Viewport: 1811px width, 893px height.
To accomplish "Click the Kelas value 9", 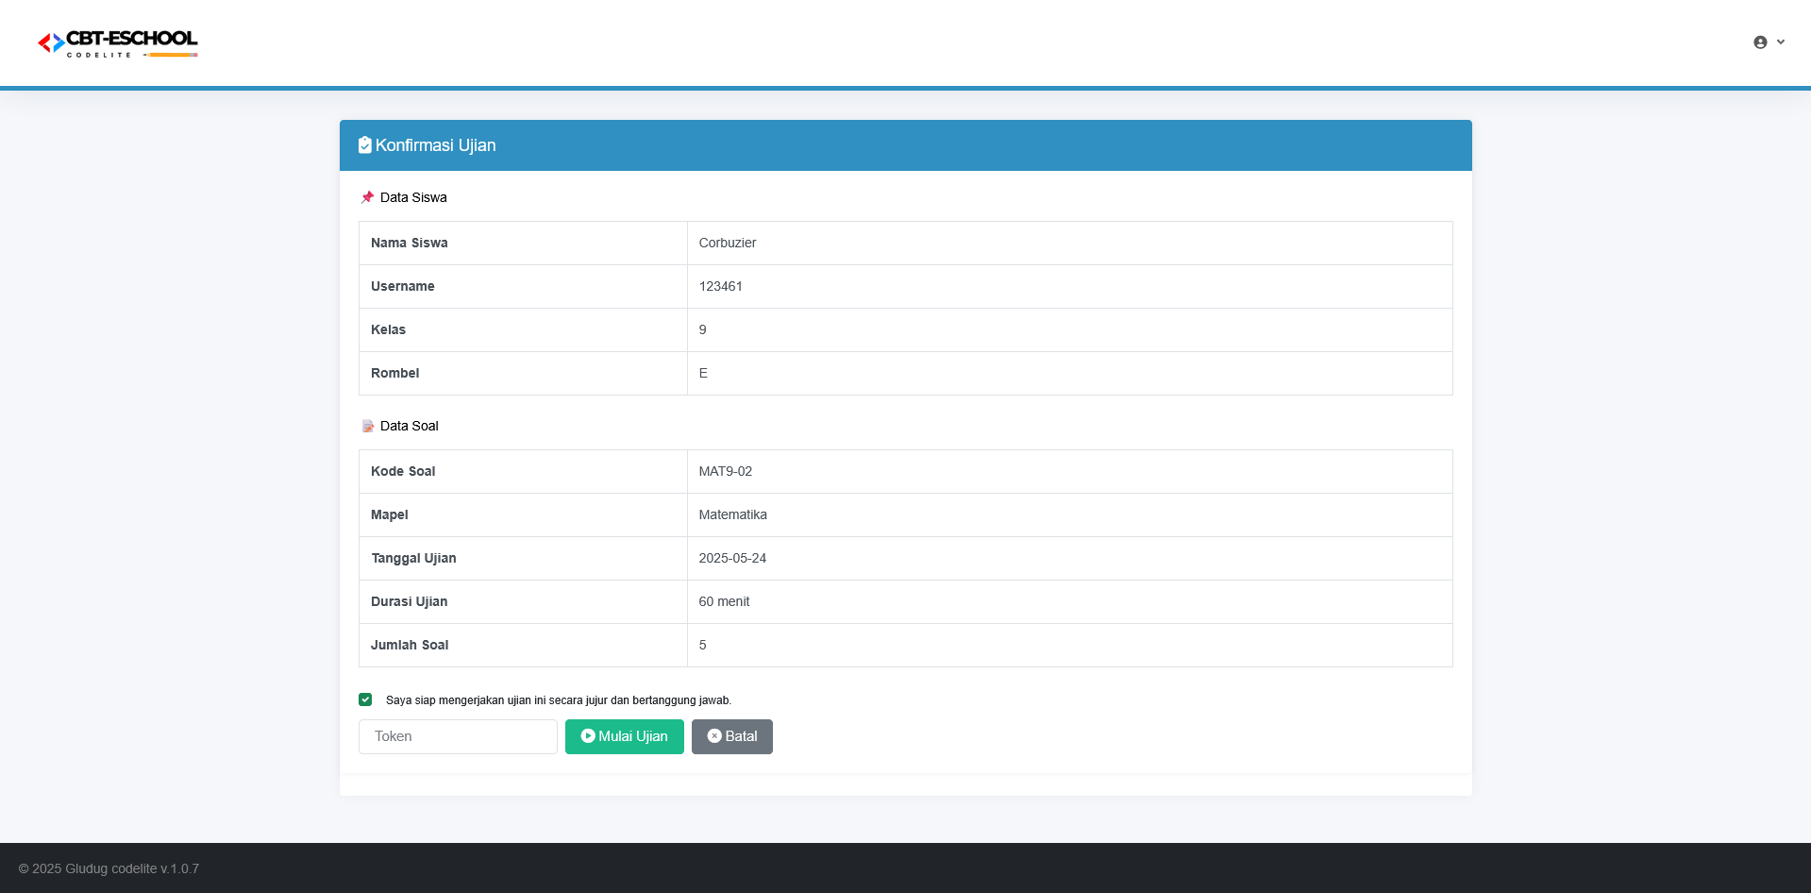I will [702, 329].
